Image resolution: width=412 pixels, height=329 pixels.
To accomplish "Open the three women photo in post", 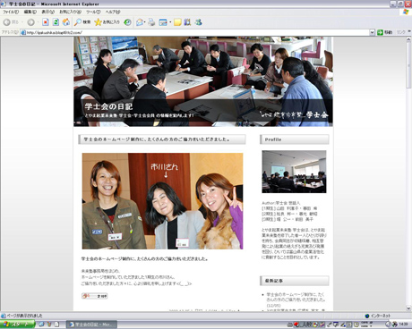I will tap(162, 201).
